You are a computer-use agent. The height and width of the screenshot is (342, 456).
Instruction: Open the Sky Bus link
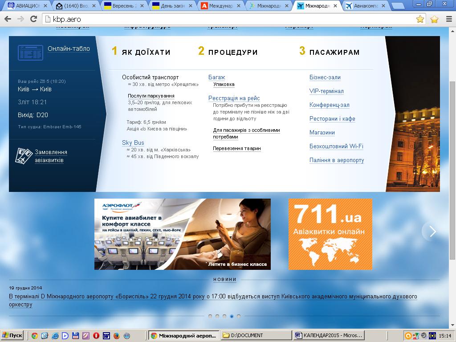coord(133,143)
